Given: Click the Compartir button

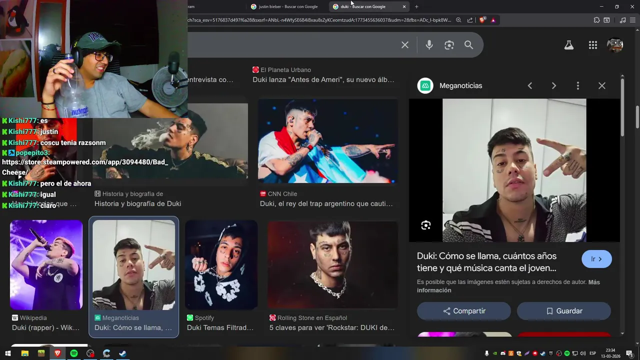Looking at the screenshot, I should pos(464,311).
